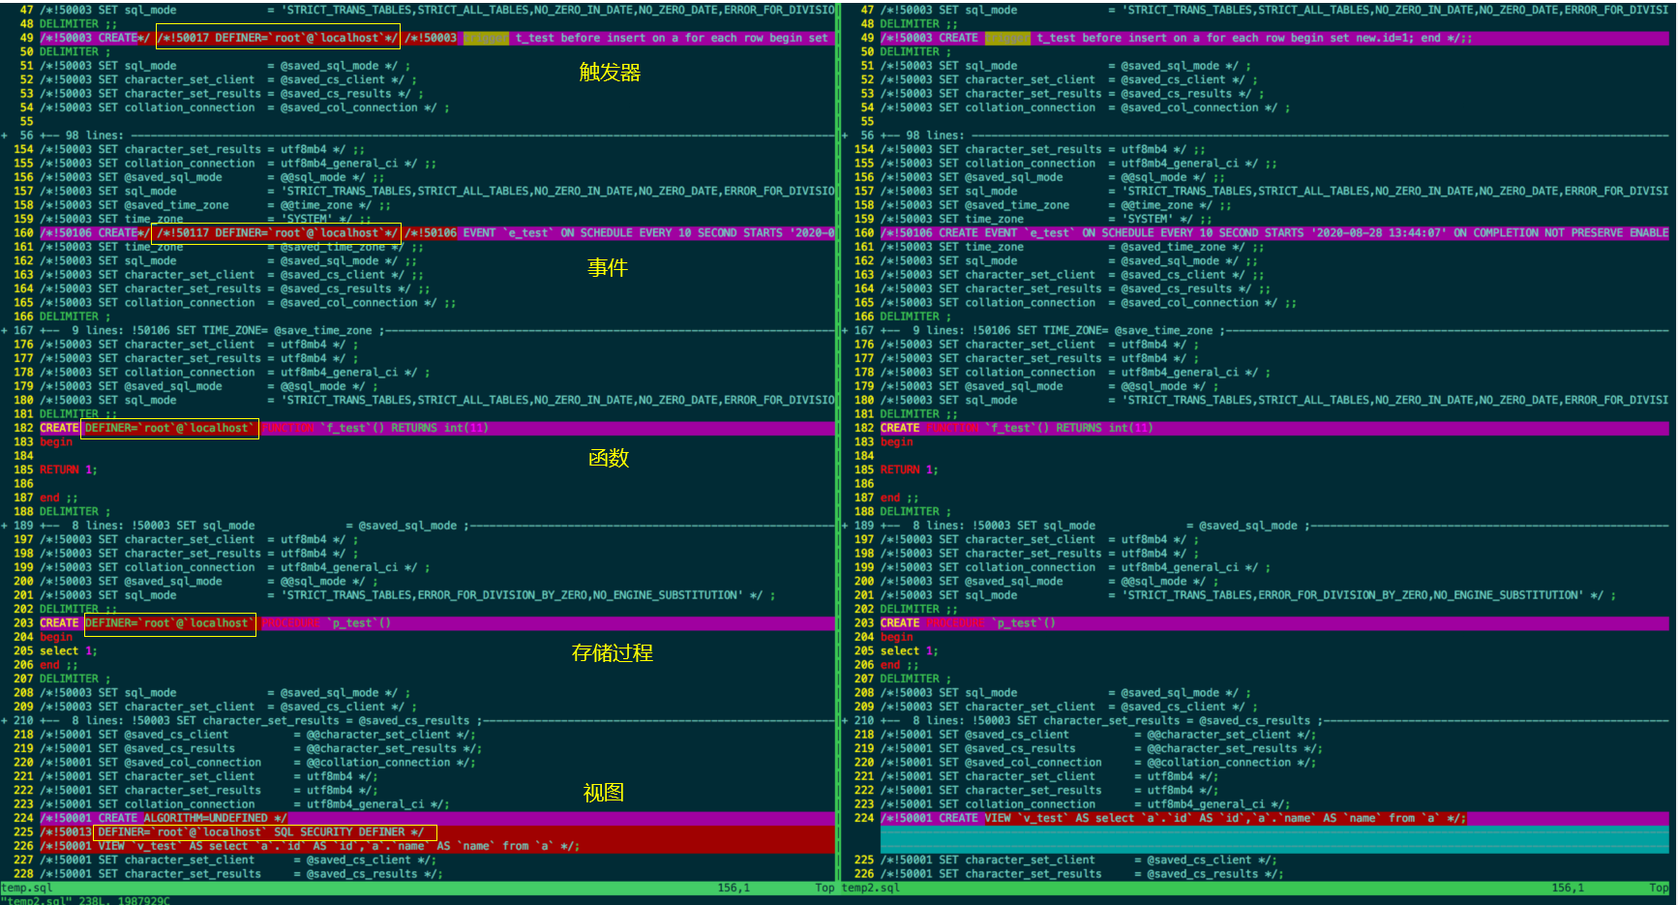Click right line 205 select 1;
Screen dimensions: 1678x905
[909, 650]
